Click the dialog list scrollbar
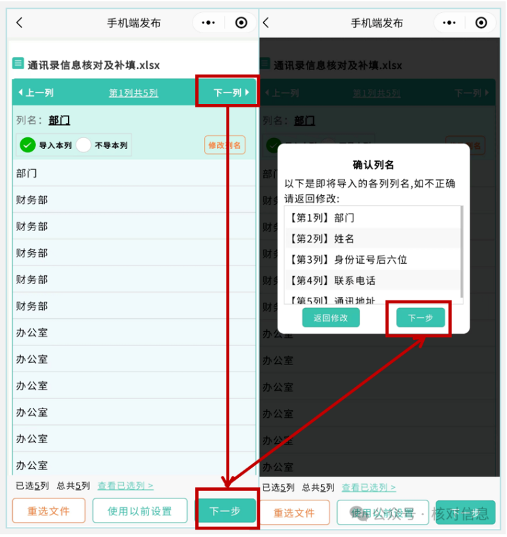507x537 pixels. tap(462, 252)
